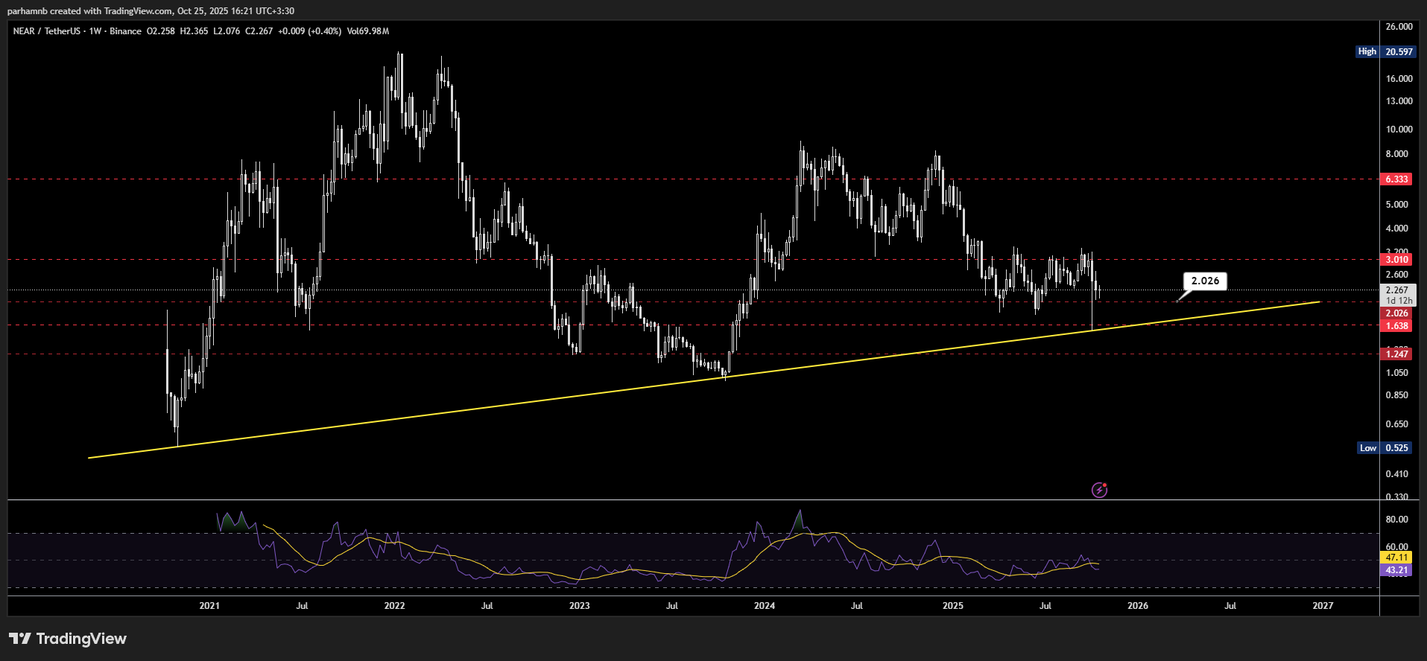Click the 2024 label on time axis
1427x661 pixels.
coord(765,606)
